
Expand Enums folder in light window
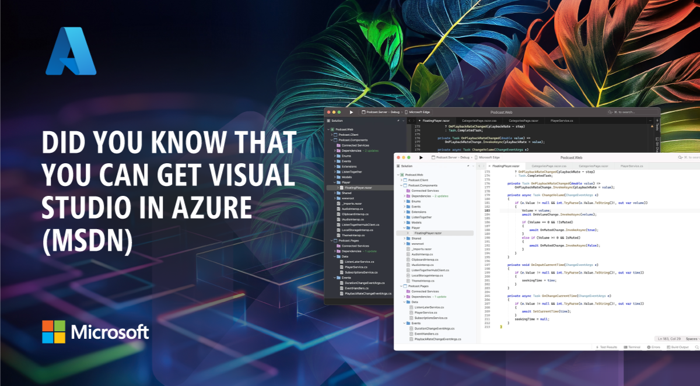404,201
